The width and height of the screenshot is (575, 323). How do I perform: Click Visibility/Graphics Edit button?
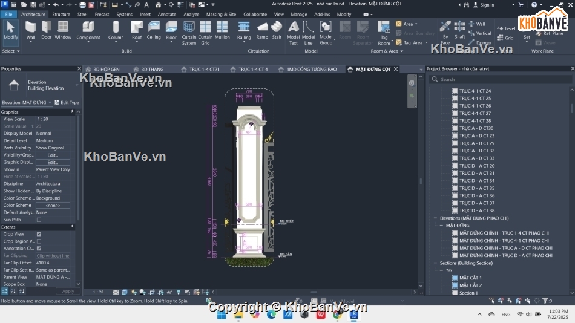[53, 155]
